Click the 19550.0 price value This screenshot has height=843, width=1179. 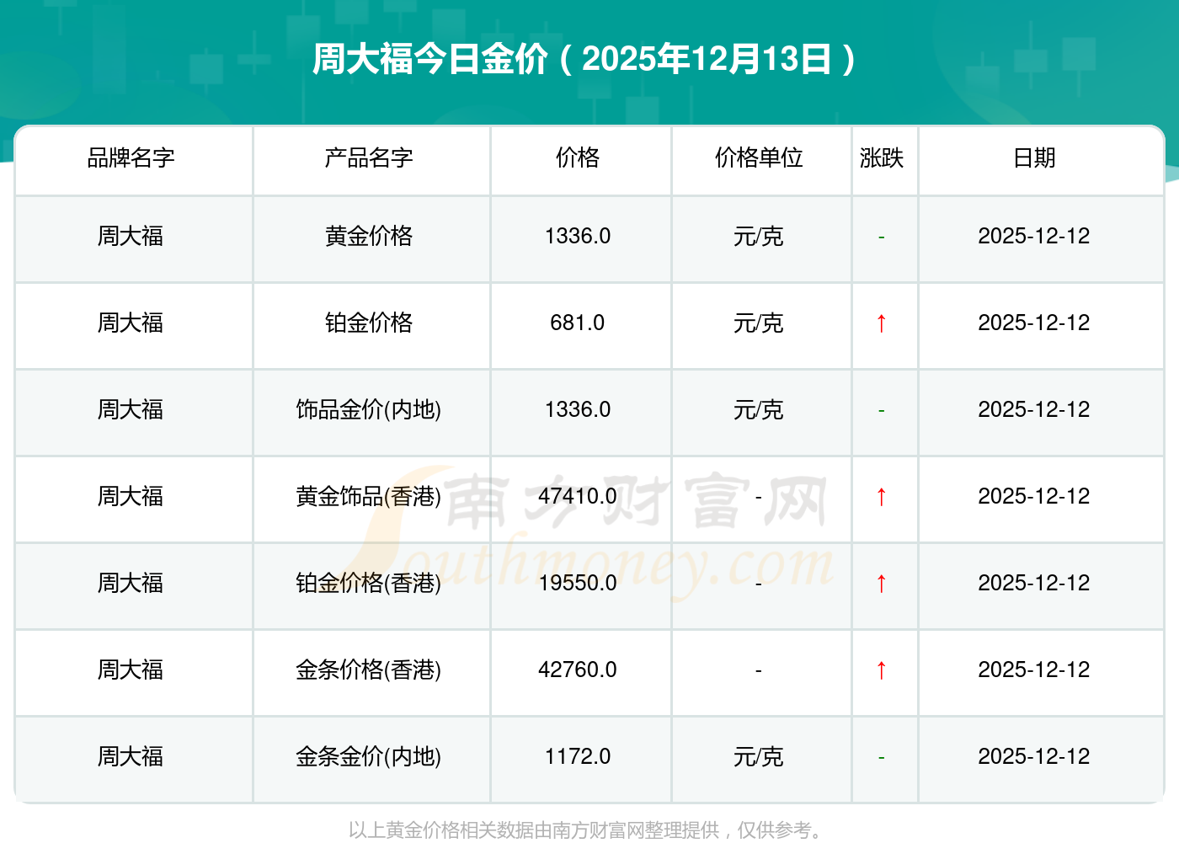(578, 584)
